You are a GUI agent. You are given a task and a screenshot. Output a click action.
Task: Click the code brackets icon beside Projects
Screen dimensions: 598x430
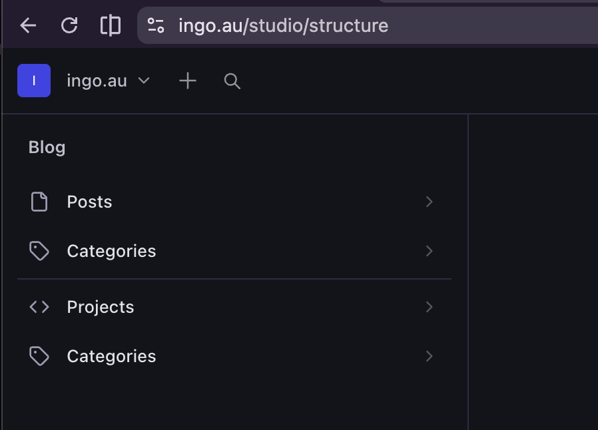(39, 307)
